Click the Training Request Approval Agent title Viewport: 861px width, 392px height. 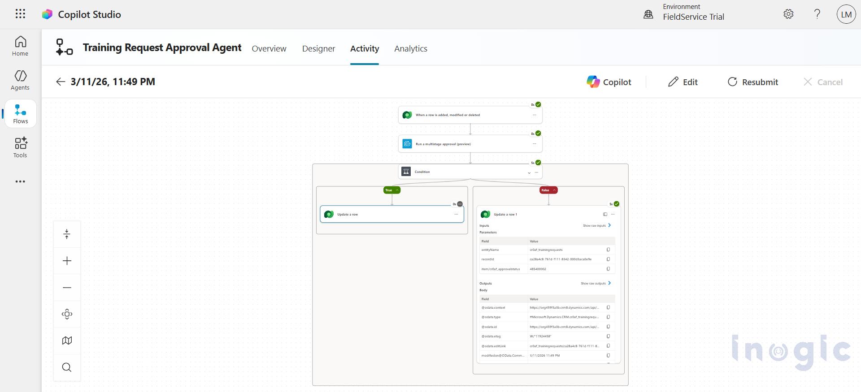coord(162,47)
